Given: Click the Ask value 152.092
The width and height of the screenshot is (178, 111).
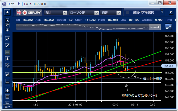Looking at the screenshot, I should [x=49, y=20].
